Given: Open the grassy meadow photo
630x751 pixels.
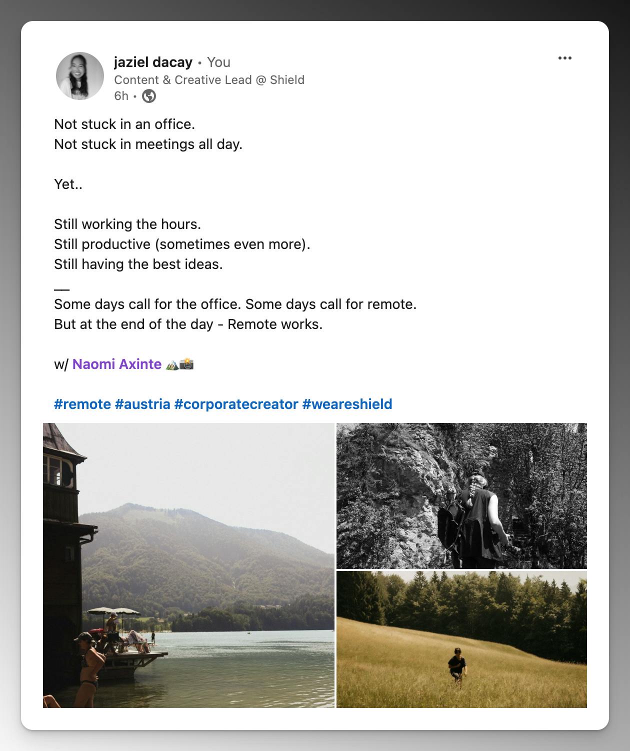Looking at the screenshot, I should point(461,639).
